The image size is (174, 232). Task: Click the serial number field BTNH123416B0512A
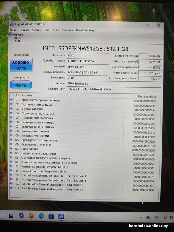coord(88,61)
